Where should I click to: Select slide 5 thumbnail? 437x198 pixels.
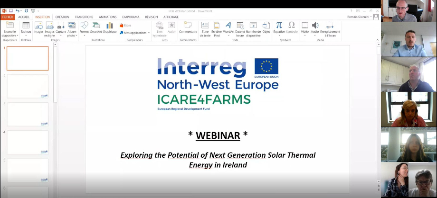[28, 171]
